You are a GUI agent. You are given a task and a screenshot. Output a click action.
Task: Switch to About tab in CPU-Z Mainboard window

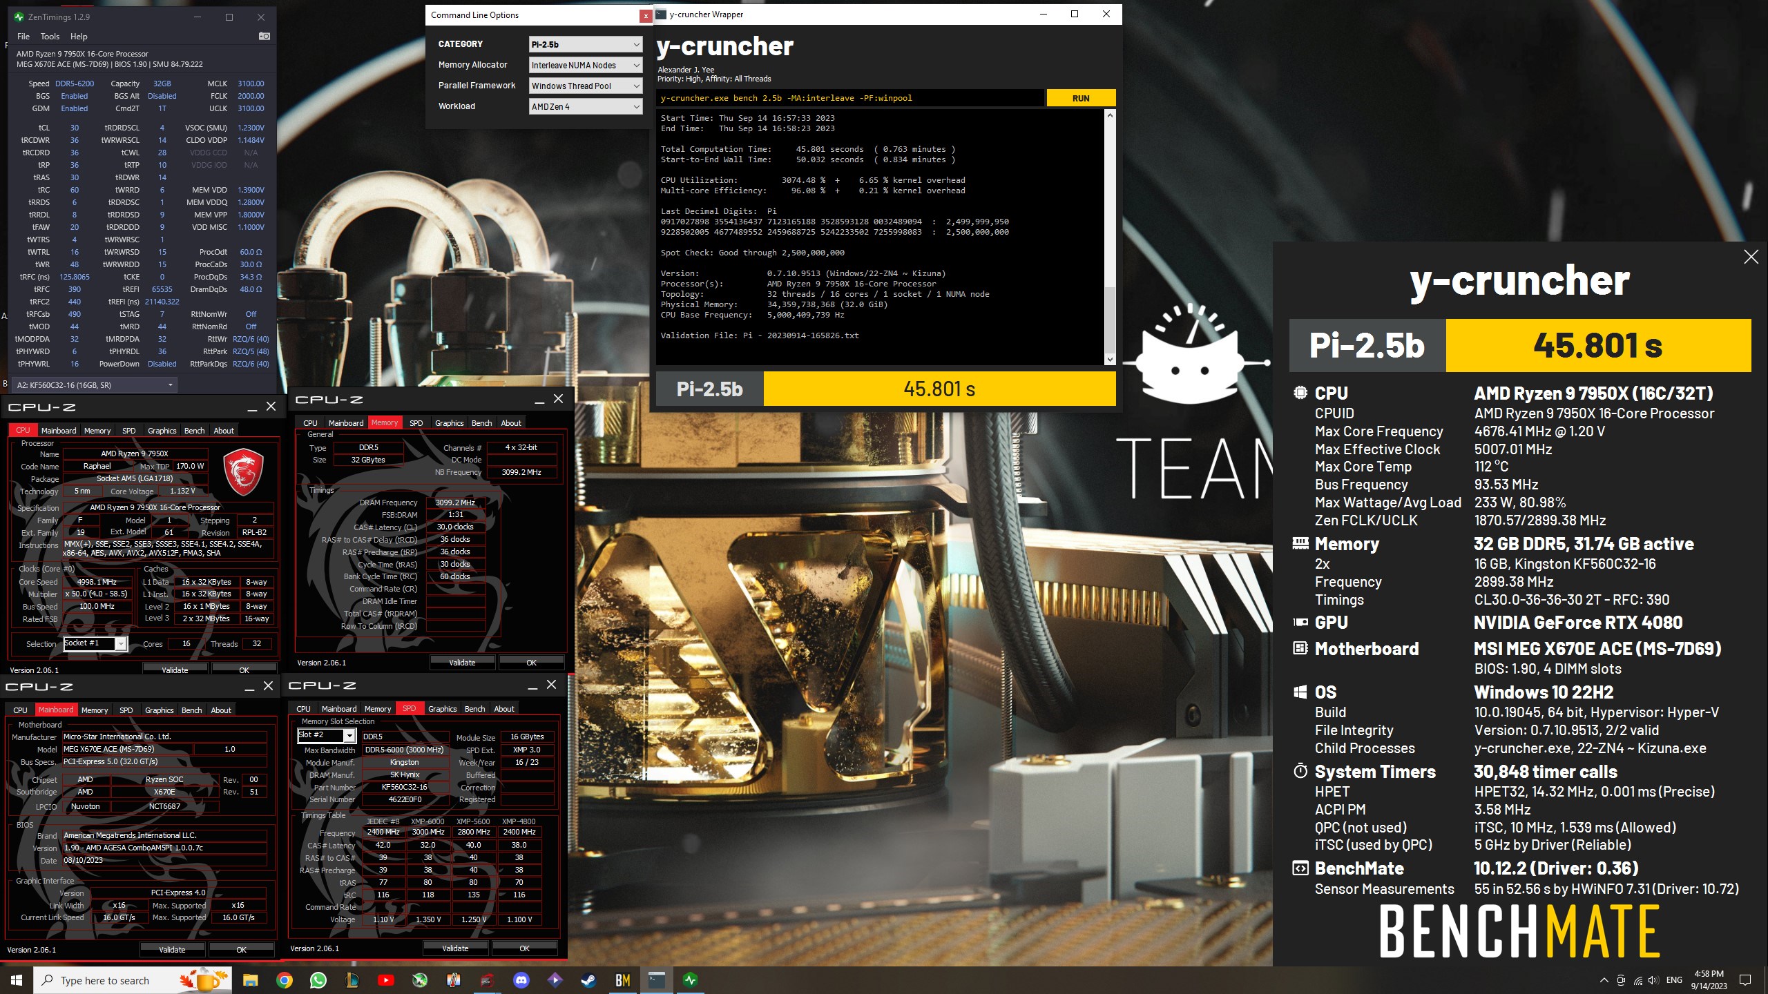coord(221,710)
